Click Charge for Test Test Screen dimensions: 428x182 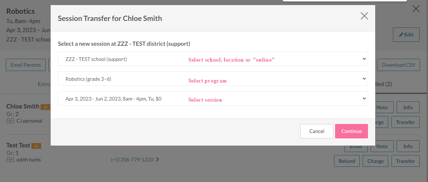click(376, 161)
